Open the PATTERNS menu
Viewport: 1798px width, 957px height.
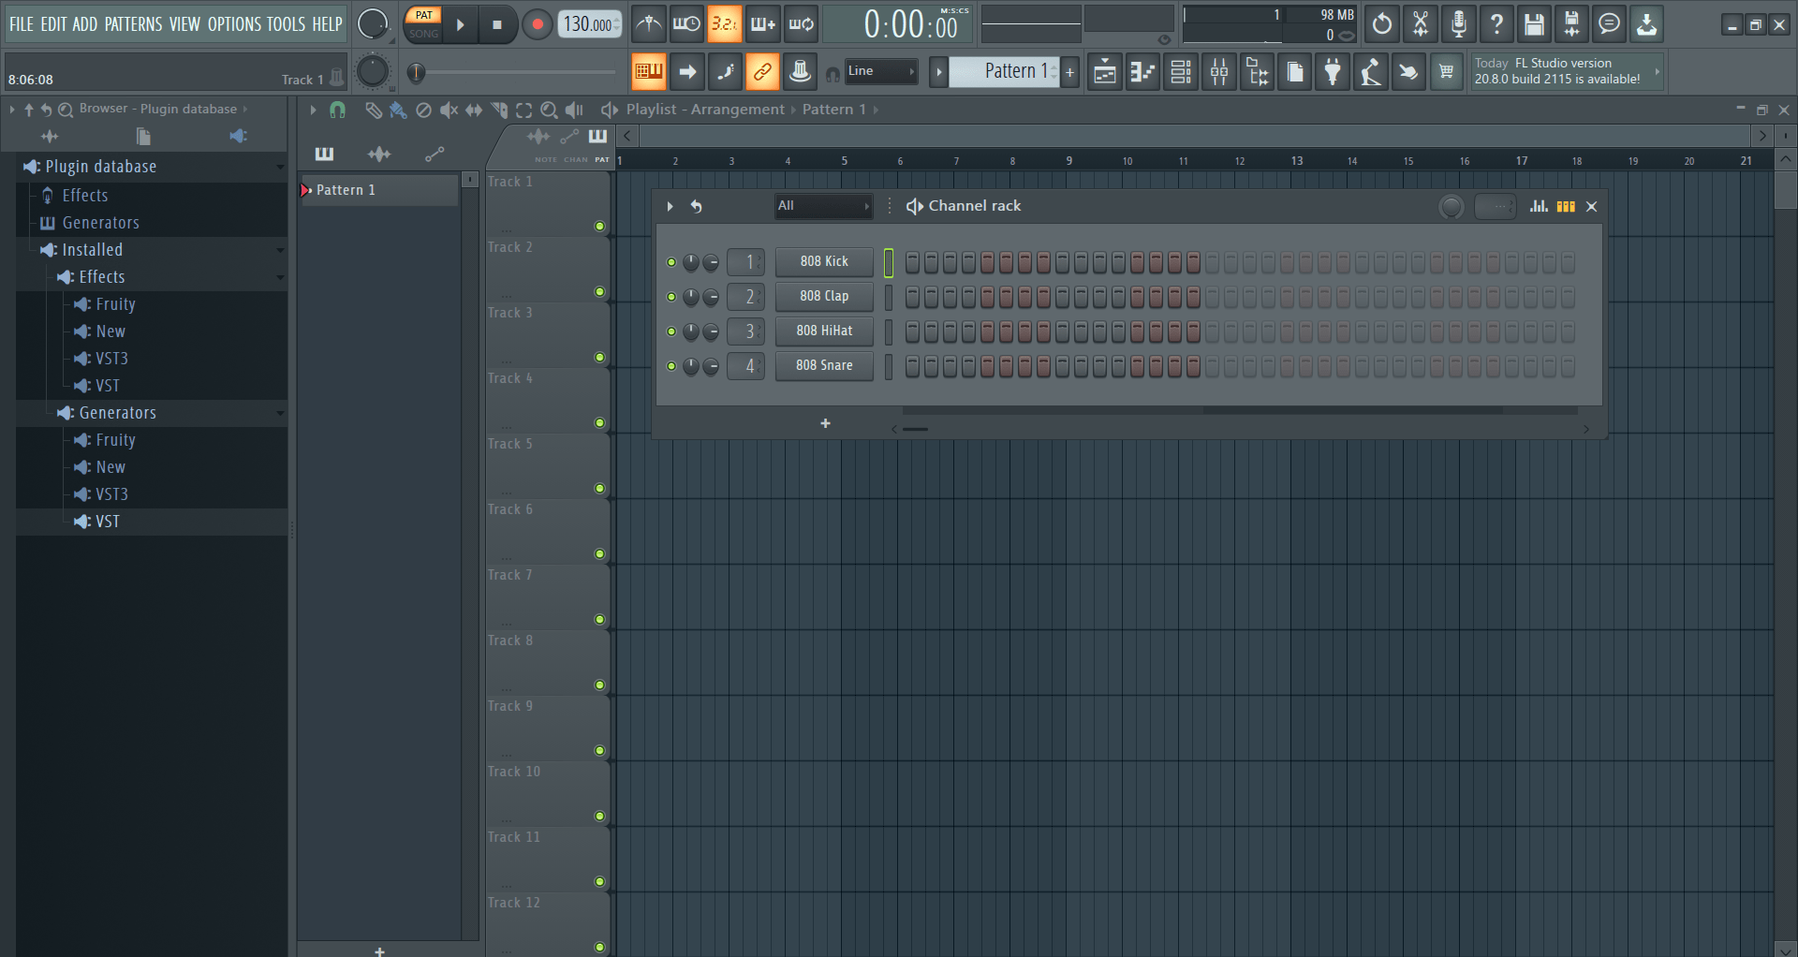[x=133, y=24]
